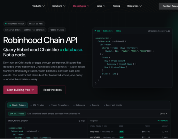This screenshot has height=139, width=178.
Task: Open the Solutions dropdown chevron
Action: [x=64, y=6]
